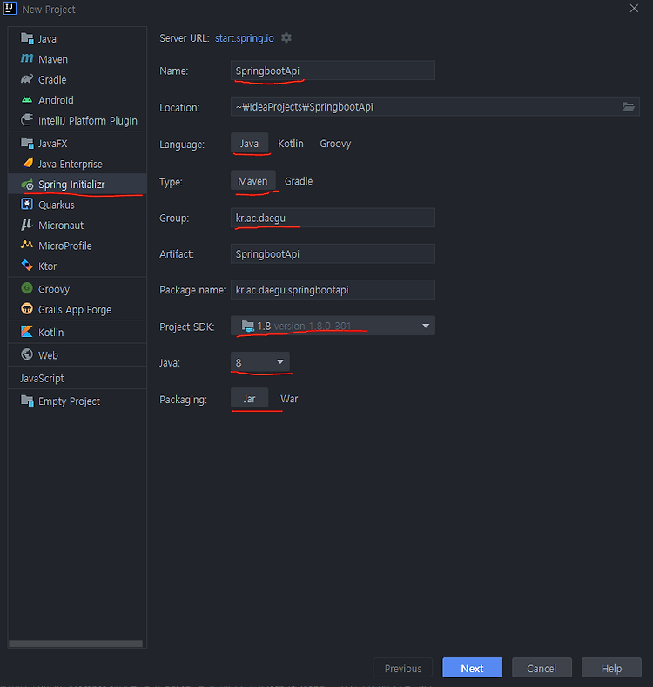The width and height of the screenshot is (653, 687).
Task: Click the IntelliJ Platform Plugin icon
Action: (x=27, y=119)
